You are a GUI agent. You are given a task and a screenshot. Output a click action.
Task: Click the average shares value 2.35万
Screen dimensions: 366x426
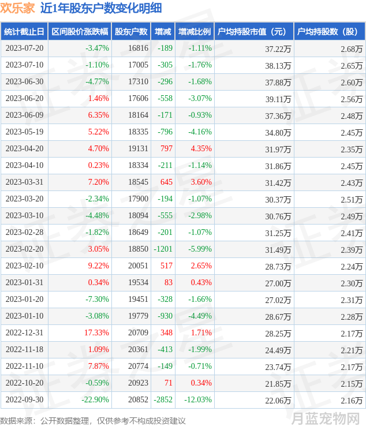[x=352, y=150]
